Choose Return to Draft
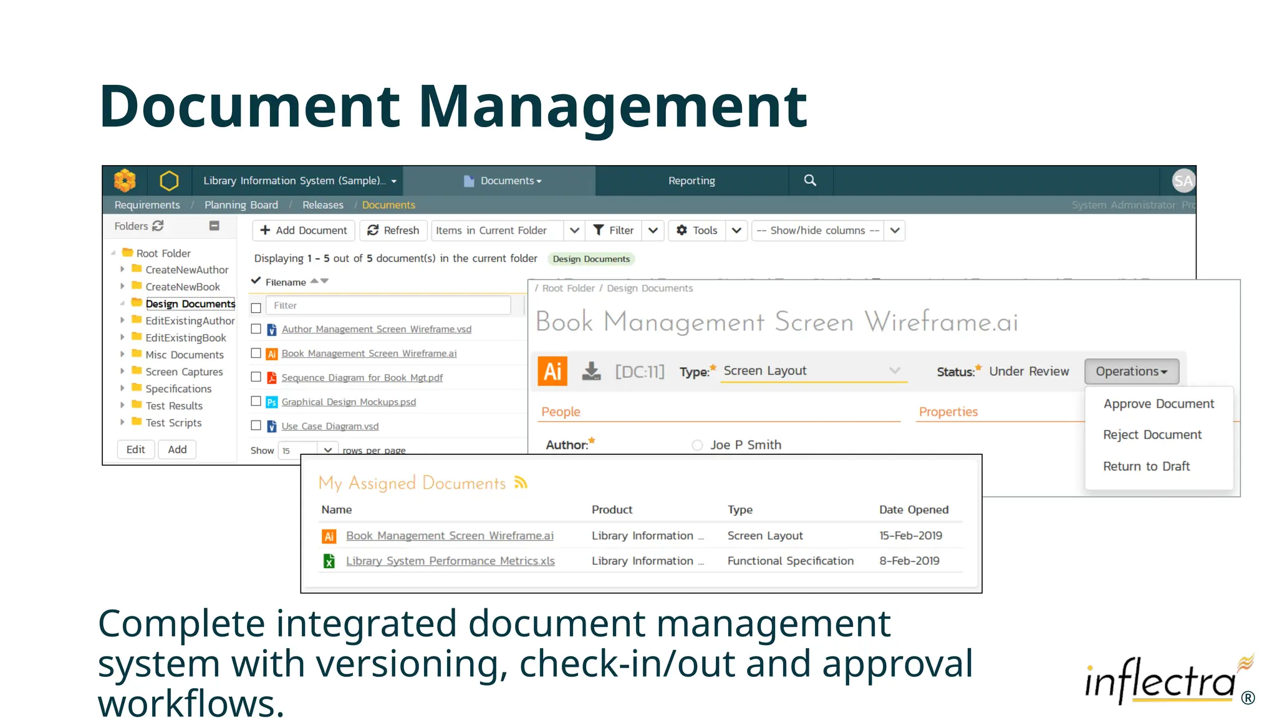Screen dimensions: 1277x718 [1146, 466]
